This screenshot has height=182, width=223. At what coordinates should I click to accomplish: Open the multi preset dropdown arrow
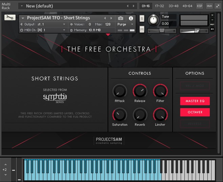[22, 6]
